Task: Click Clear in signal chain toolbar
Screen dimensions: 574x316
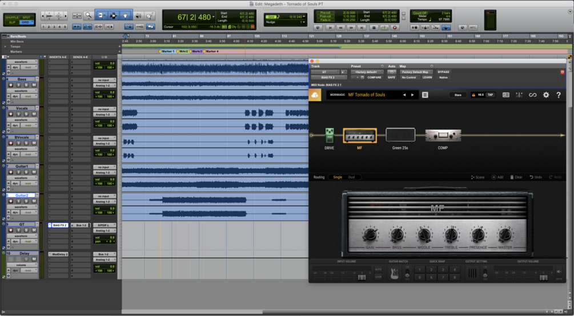Action: click(516, 177)
